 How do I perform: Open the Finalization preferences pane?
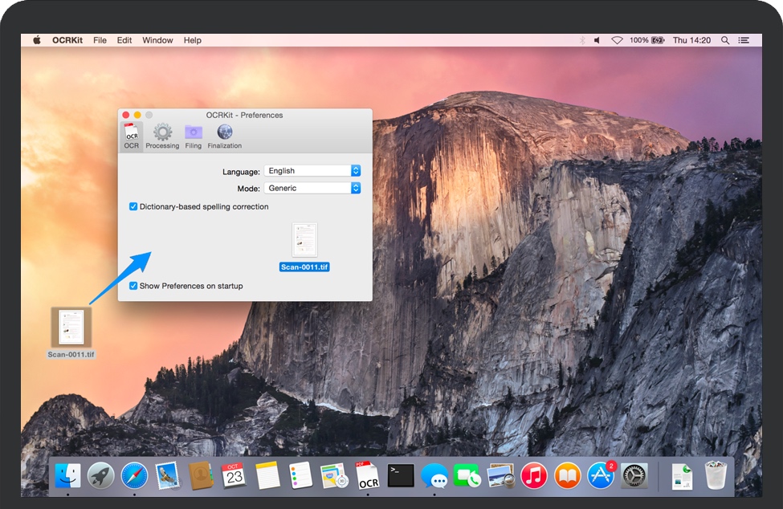pyautogui.click(x=224, y=136)
